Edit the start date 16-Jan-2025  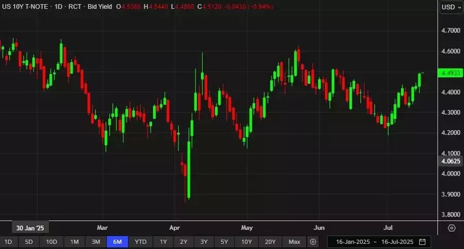click(353, 242)
